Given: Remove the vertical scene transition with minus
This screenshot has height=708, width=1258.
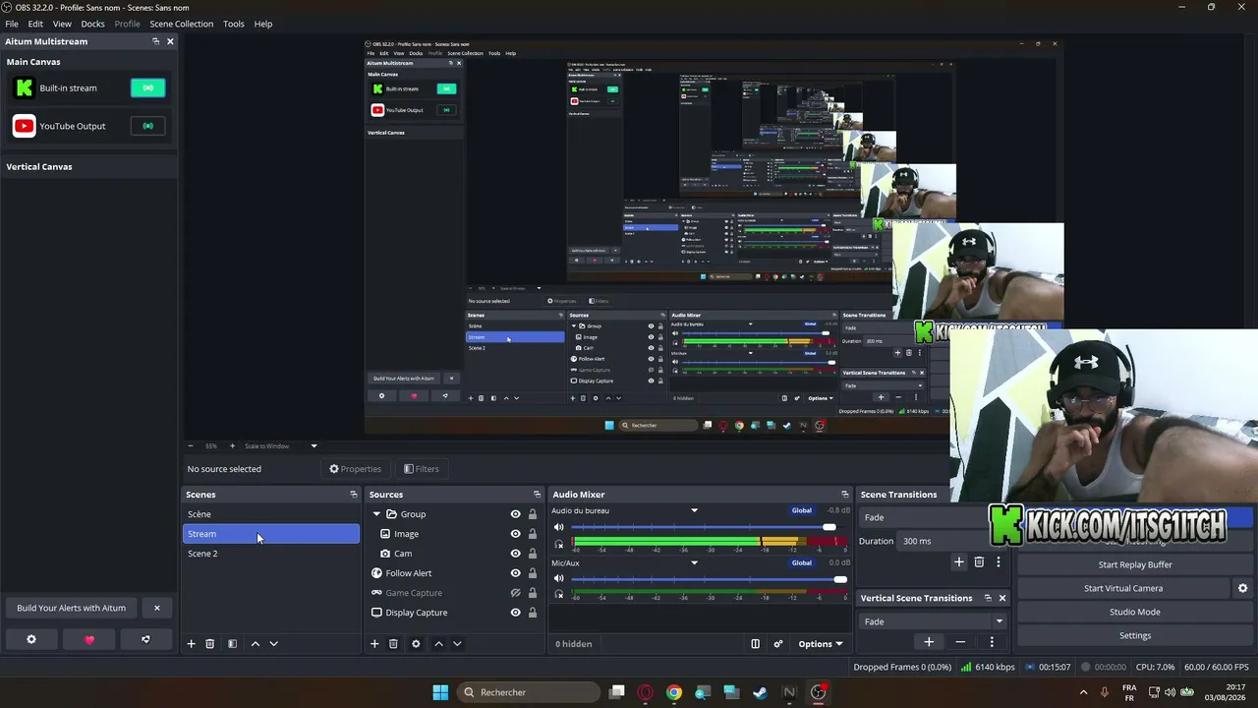Looking at the screenshot, I should [x=960, y=642].
